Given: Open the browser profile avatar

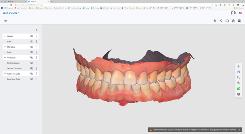Looking at the screenshot, I should click(x=238, y=5).
